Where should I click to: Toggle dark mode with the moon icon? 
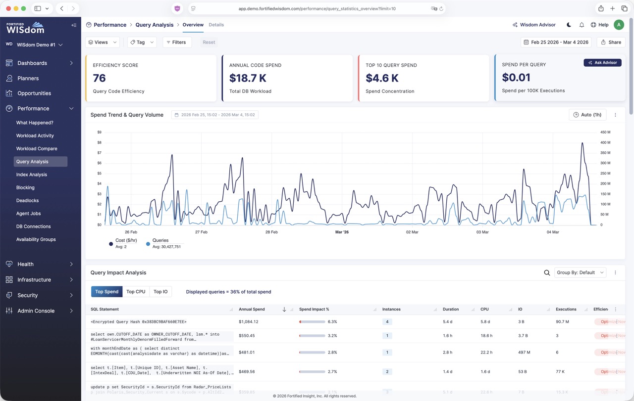tap(569, 25)
